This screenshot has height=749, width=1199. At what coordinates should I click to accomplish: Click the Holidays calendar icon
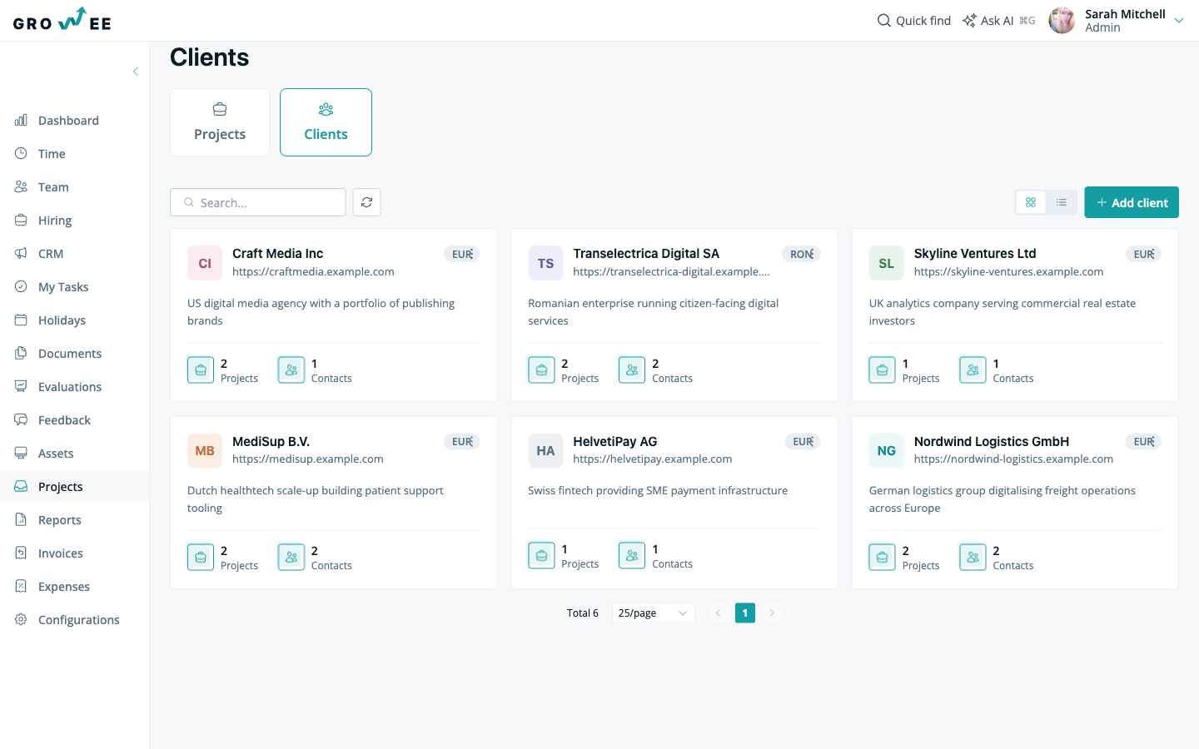pos(21,320)
